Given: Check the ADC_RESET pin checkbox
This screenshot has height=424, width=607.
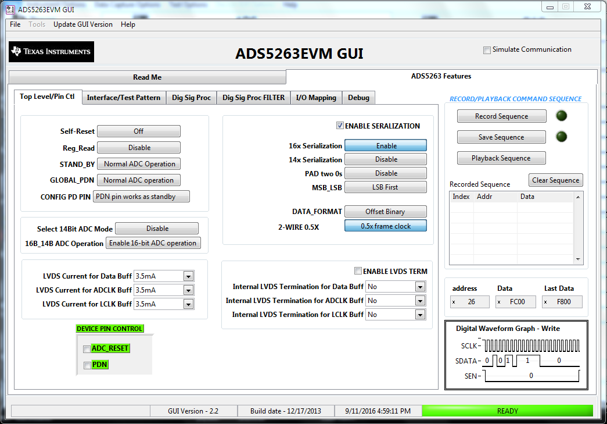Looking at the screenshot, I should [x=87, y=349].
